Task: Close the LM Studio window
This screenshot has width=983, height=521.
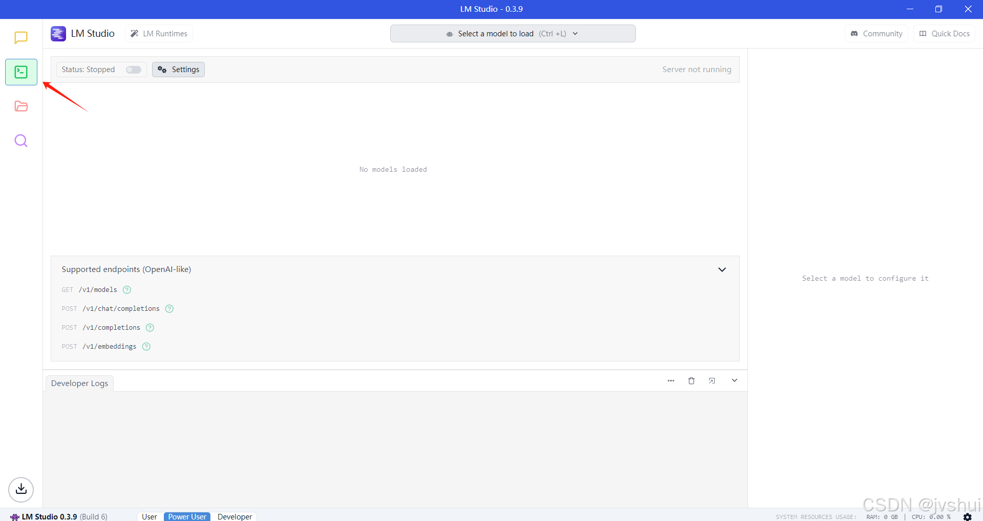Action: [968, 9]
